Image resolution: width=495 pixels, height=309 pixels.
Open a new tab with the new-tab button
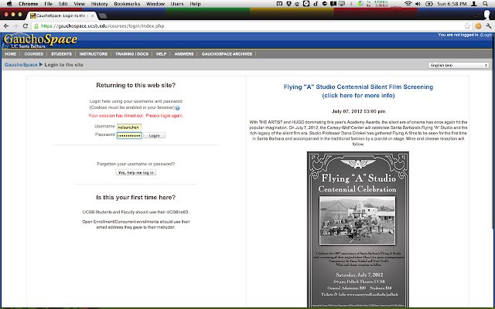coord(103,15)
